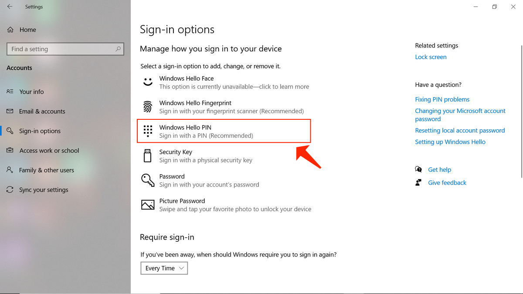Click the Give feedback icon
This screenshot has width=523, height=294.
(418, 182)
